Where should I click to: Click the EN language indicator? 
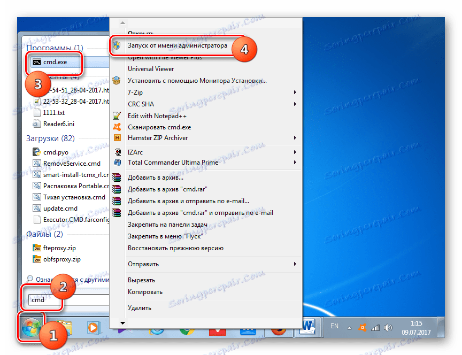point(334,326)
